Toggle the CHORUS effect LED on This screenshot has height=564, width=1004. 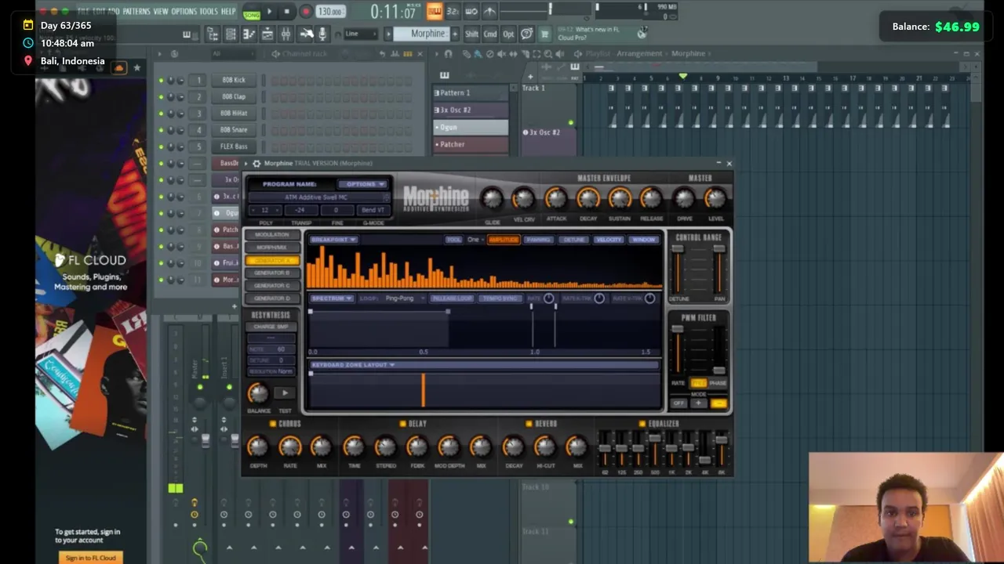coord(273,424)
